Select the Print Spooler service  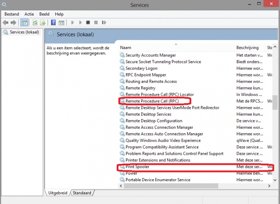(x=137, y=167)
